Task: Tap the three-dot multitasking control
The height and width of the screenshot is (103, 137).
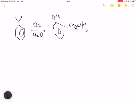Action: 68,1
